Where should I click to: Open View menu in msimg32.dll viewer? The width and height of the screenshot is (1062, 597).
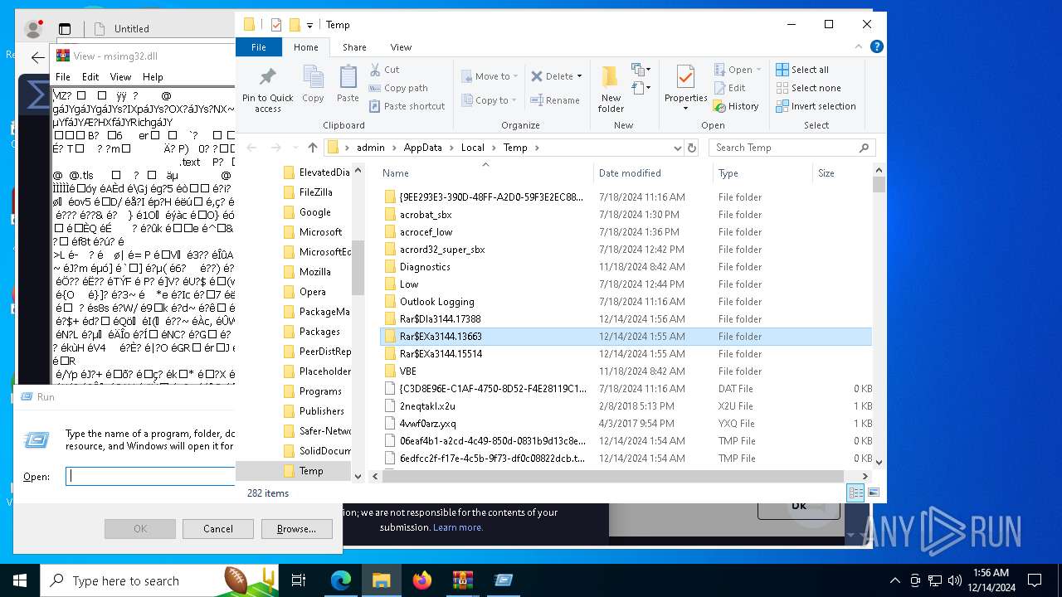120,77
